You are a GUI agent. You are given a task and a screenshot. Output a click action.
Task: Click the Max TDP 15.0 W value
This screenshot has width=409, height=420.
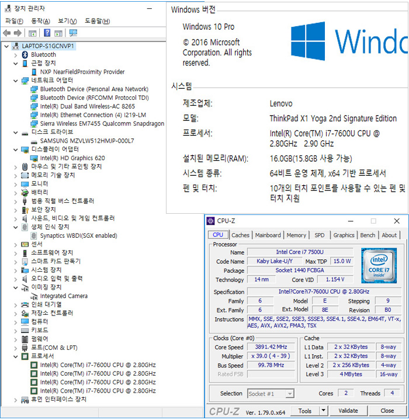click(x=342, y=261)
